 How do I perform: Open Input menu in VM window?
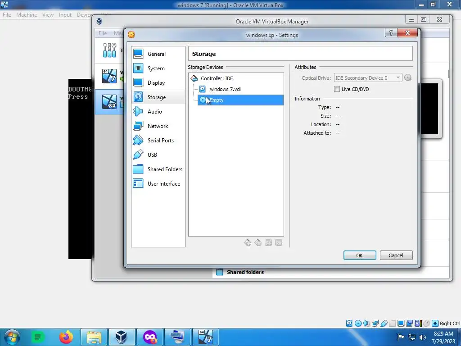[65, 15]
